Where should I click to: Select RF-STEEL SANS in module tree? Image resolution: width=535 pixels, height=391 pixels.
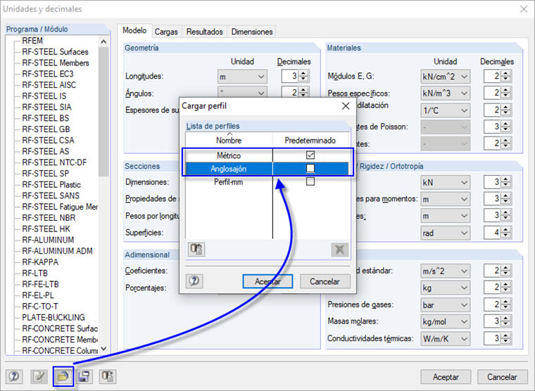(51, 195)
